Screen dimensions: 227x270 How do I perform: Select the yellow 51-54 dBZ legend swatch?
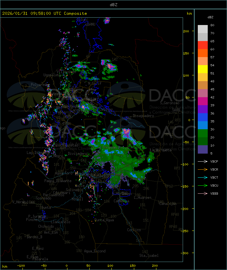[x=203, y=69]
